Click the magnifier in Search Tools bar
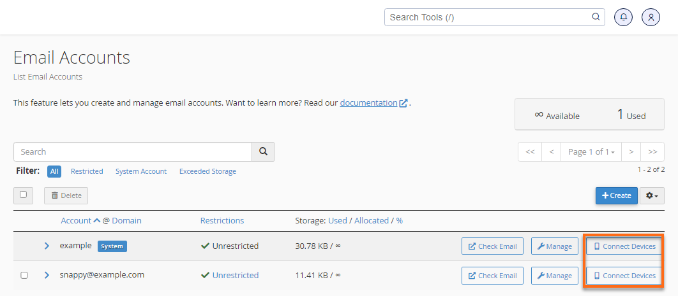Screen dimensions: 678x296 [596, 17]
